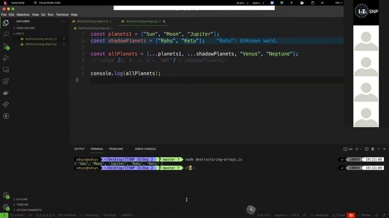389x218 pixels.
Task: Click Spaces: 4 indentation in status bar
Action: [x=281, y=216]
